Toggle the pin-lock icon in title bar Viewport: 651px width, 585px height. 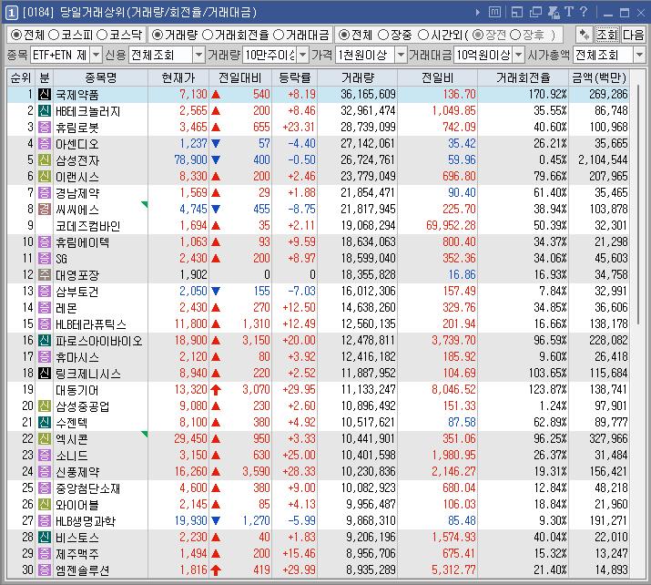click(554, 13)
